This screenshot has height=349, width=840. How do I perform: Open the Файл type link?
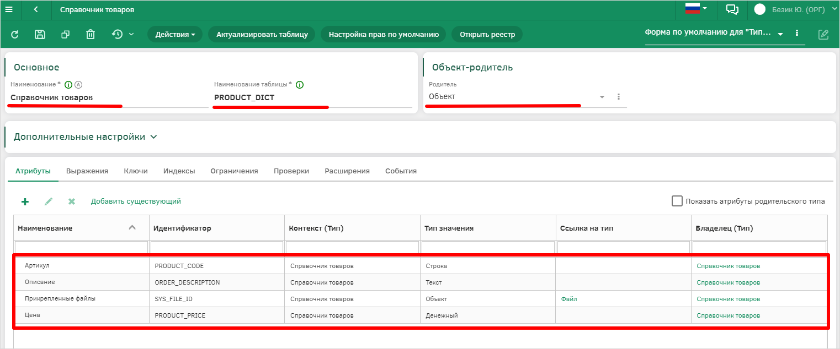569,299
